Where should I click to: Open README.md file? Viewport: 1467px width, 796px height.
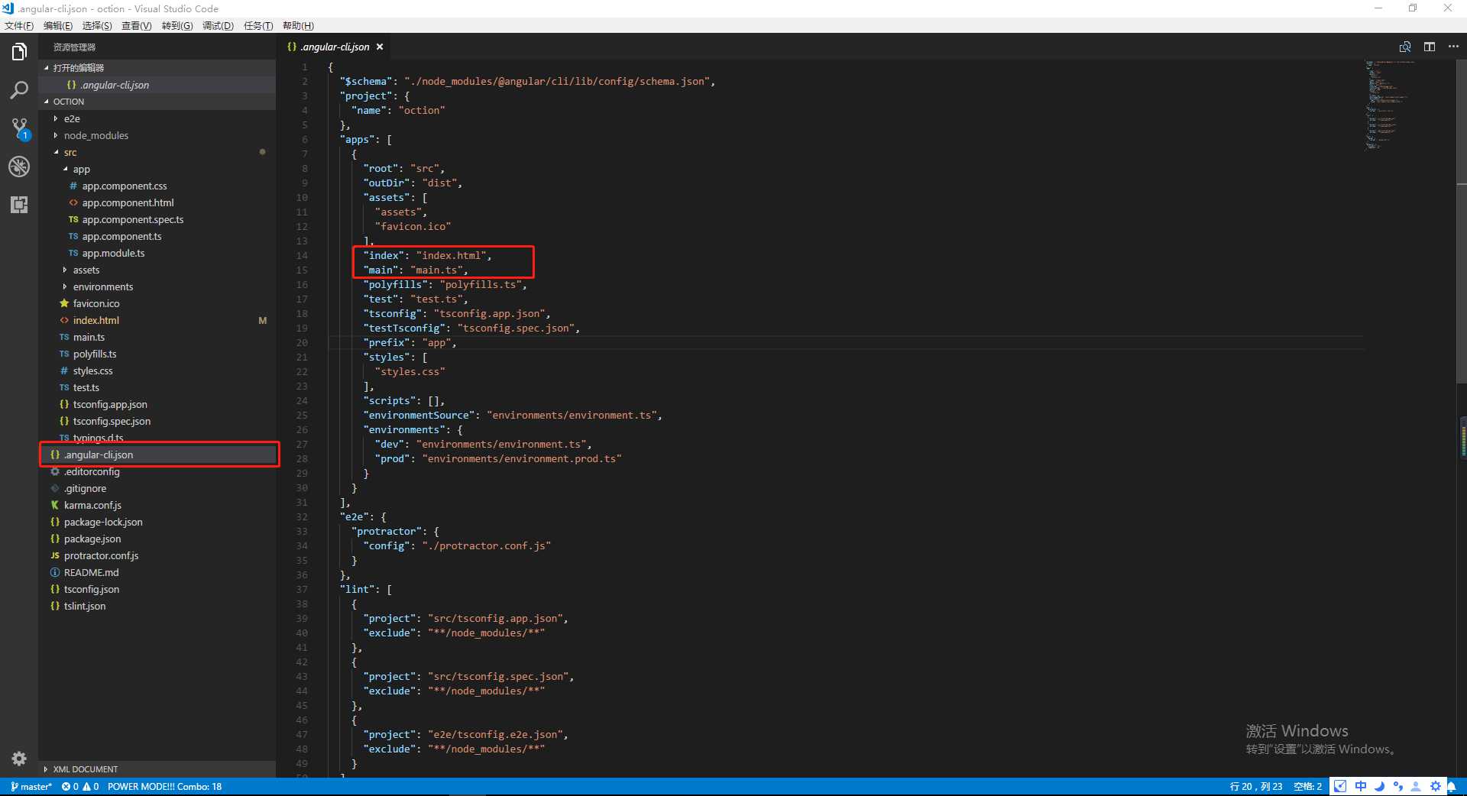pyautogui.click(x=157, y=572)
